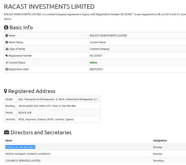The image size is (186, 165).
Task: Click the RACAST INVESTMENTS LIMITED name value cell
Action: [x=108, y=36]
